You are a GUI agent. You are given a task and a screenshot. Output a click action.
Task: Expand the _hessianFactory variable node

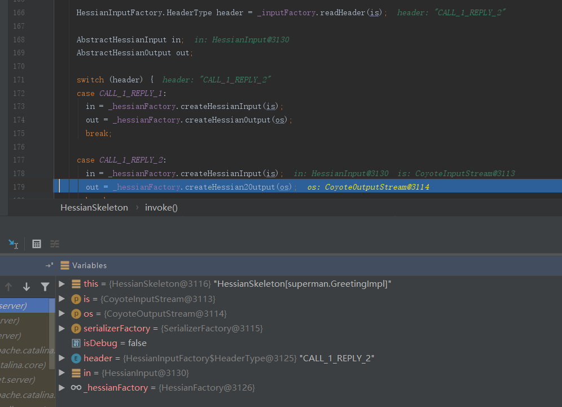62,388
